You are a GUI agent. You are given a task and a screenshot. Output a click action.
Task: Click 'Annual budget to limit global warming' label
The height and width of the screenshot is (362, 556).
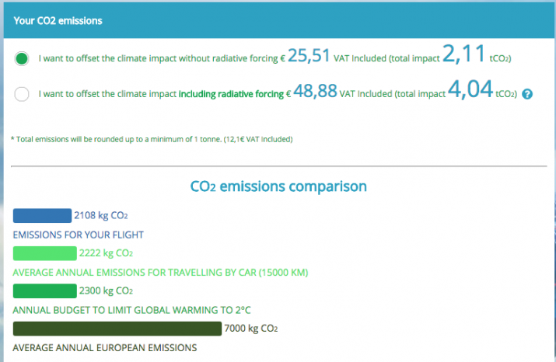[x=131, y=310]
